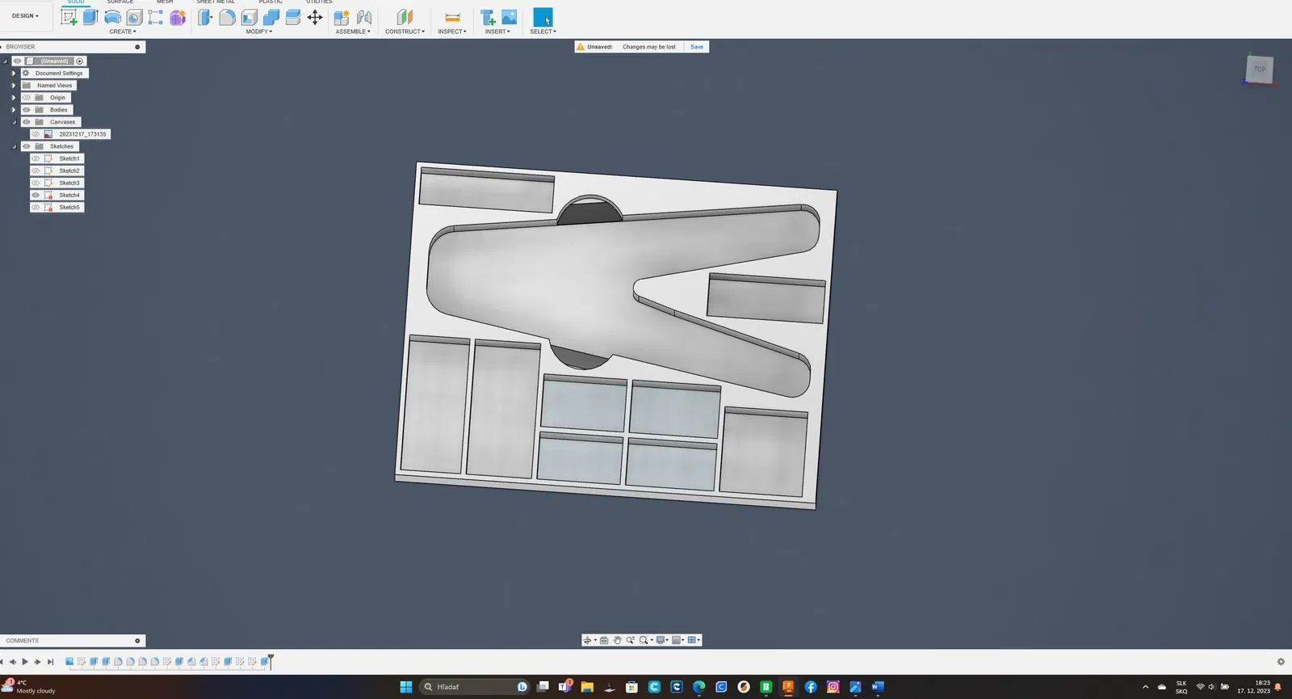Select the Press Pull tool
Image resolution: width=1292 pixels, height=699 pixels.
click(x=205, y=17)
